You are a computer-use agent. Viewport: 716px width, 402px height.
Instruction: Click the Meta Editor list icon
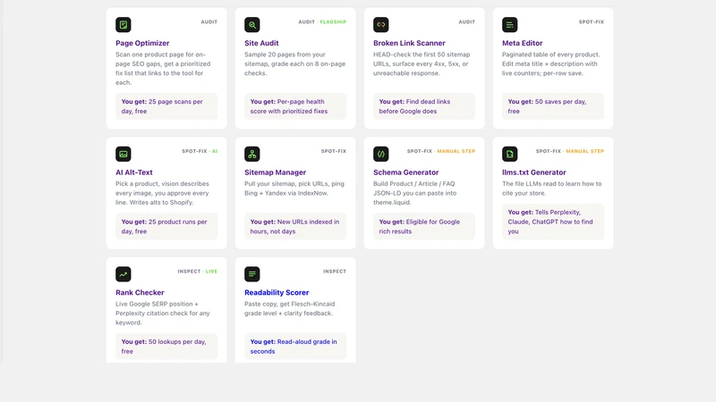[x=509, y=25]
